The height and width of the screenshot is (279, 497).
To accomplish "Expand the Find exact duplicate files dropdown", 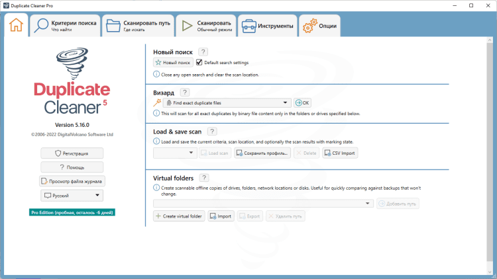I will (x=227, y=102).
